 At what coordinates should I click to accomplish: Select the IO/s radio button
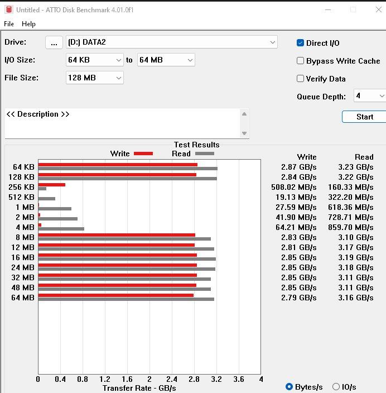click(336, 387)
